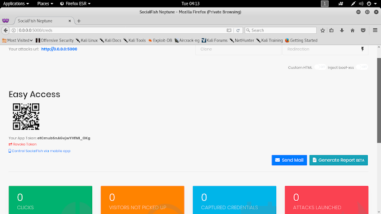Open the Exploit-DB bookmark
This screenshot has width=381, height=214.
coord(160,40)
